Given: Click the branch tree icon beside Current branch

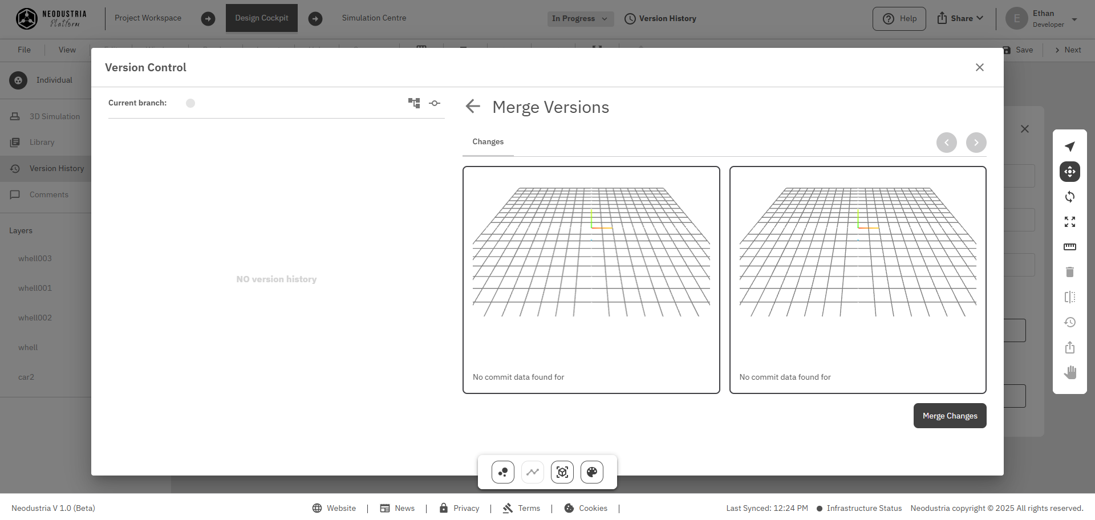Looking at the screenshot, I should [x=414, y=103].
